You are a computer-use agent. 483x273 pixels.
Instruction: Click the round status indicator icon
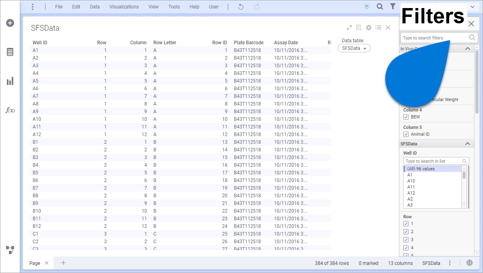[367, 6]
